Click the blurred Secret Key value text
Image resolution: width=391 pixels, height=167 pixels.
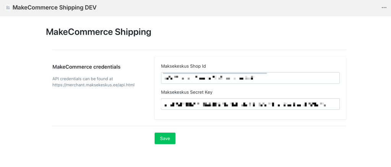244,104
